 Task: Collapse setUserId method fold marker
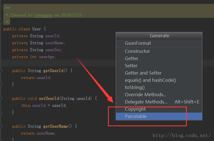click(1, 98)
